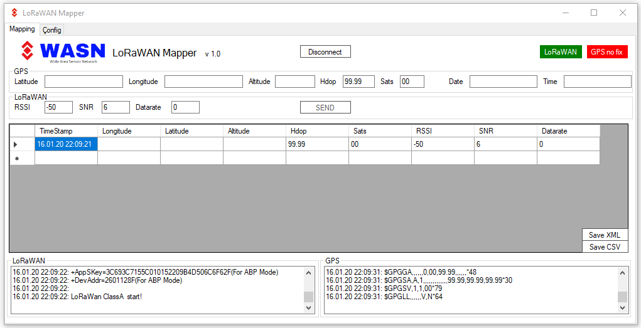Screen dimensions: 641x328
Task: Click the Latitude column header in table
Action: [191, 130]
